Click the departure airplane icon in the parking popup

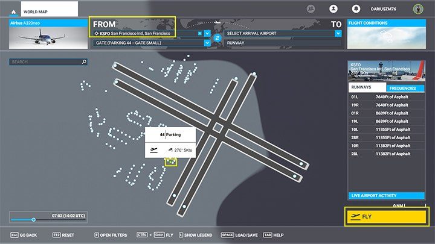point(153,150)
